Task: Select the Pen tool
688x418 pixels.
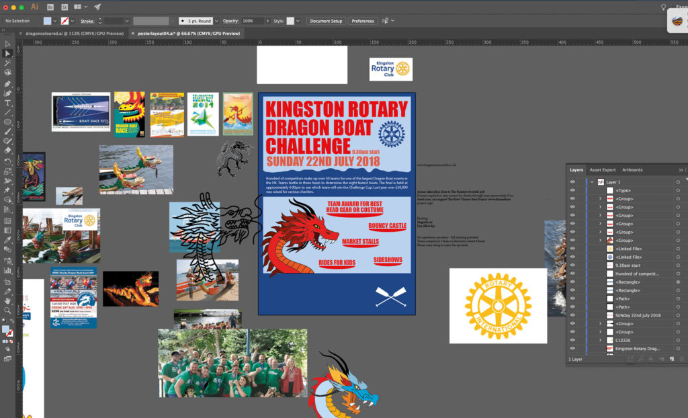Action: click(7, 83)
